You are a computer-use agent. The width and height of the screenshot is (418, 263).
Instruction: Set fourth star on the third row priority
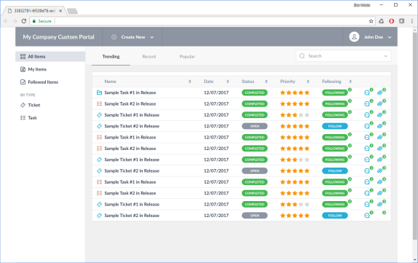coord(301,115)
